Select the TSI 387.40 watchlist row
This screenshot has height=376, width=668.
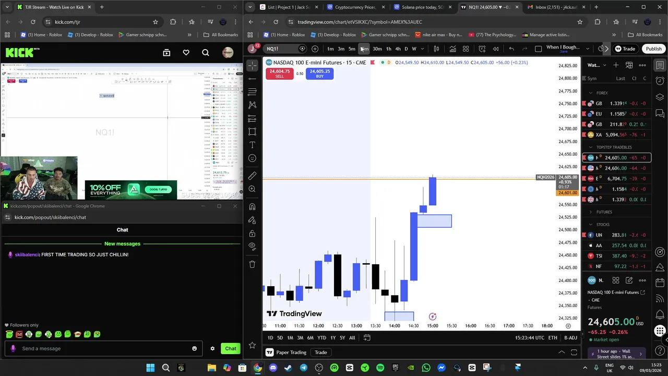tap(617, 256)
